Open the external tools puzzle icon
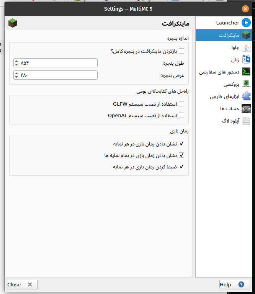255x294 pixels. [x=246, y=96]
